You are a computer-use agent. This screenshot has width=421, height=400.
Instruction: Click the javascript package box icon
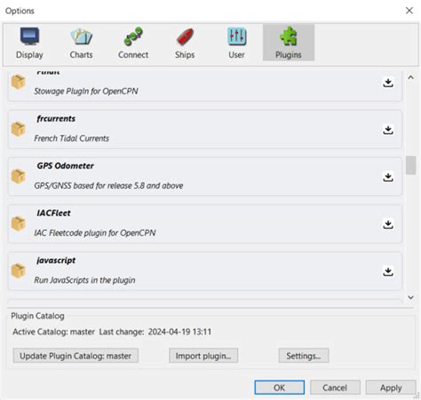(x=19, y=271)
